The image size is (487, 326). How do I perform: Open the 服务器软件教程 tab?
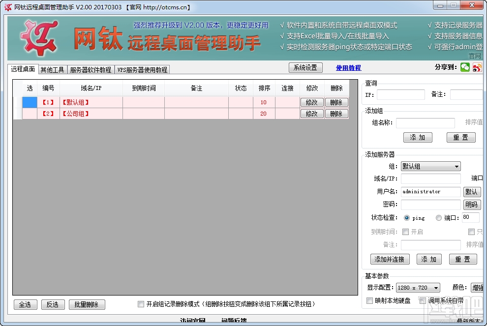pyautogui.click(x=91, y=70)
